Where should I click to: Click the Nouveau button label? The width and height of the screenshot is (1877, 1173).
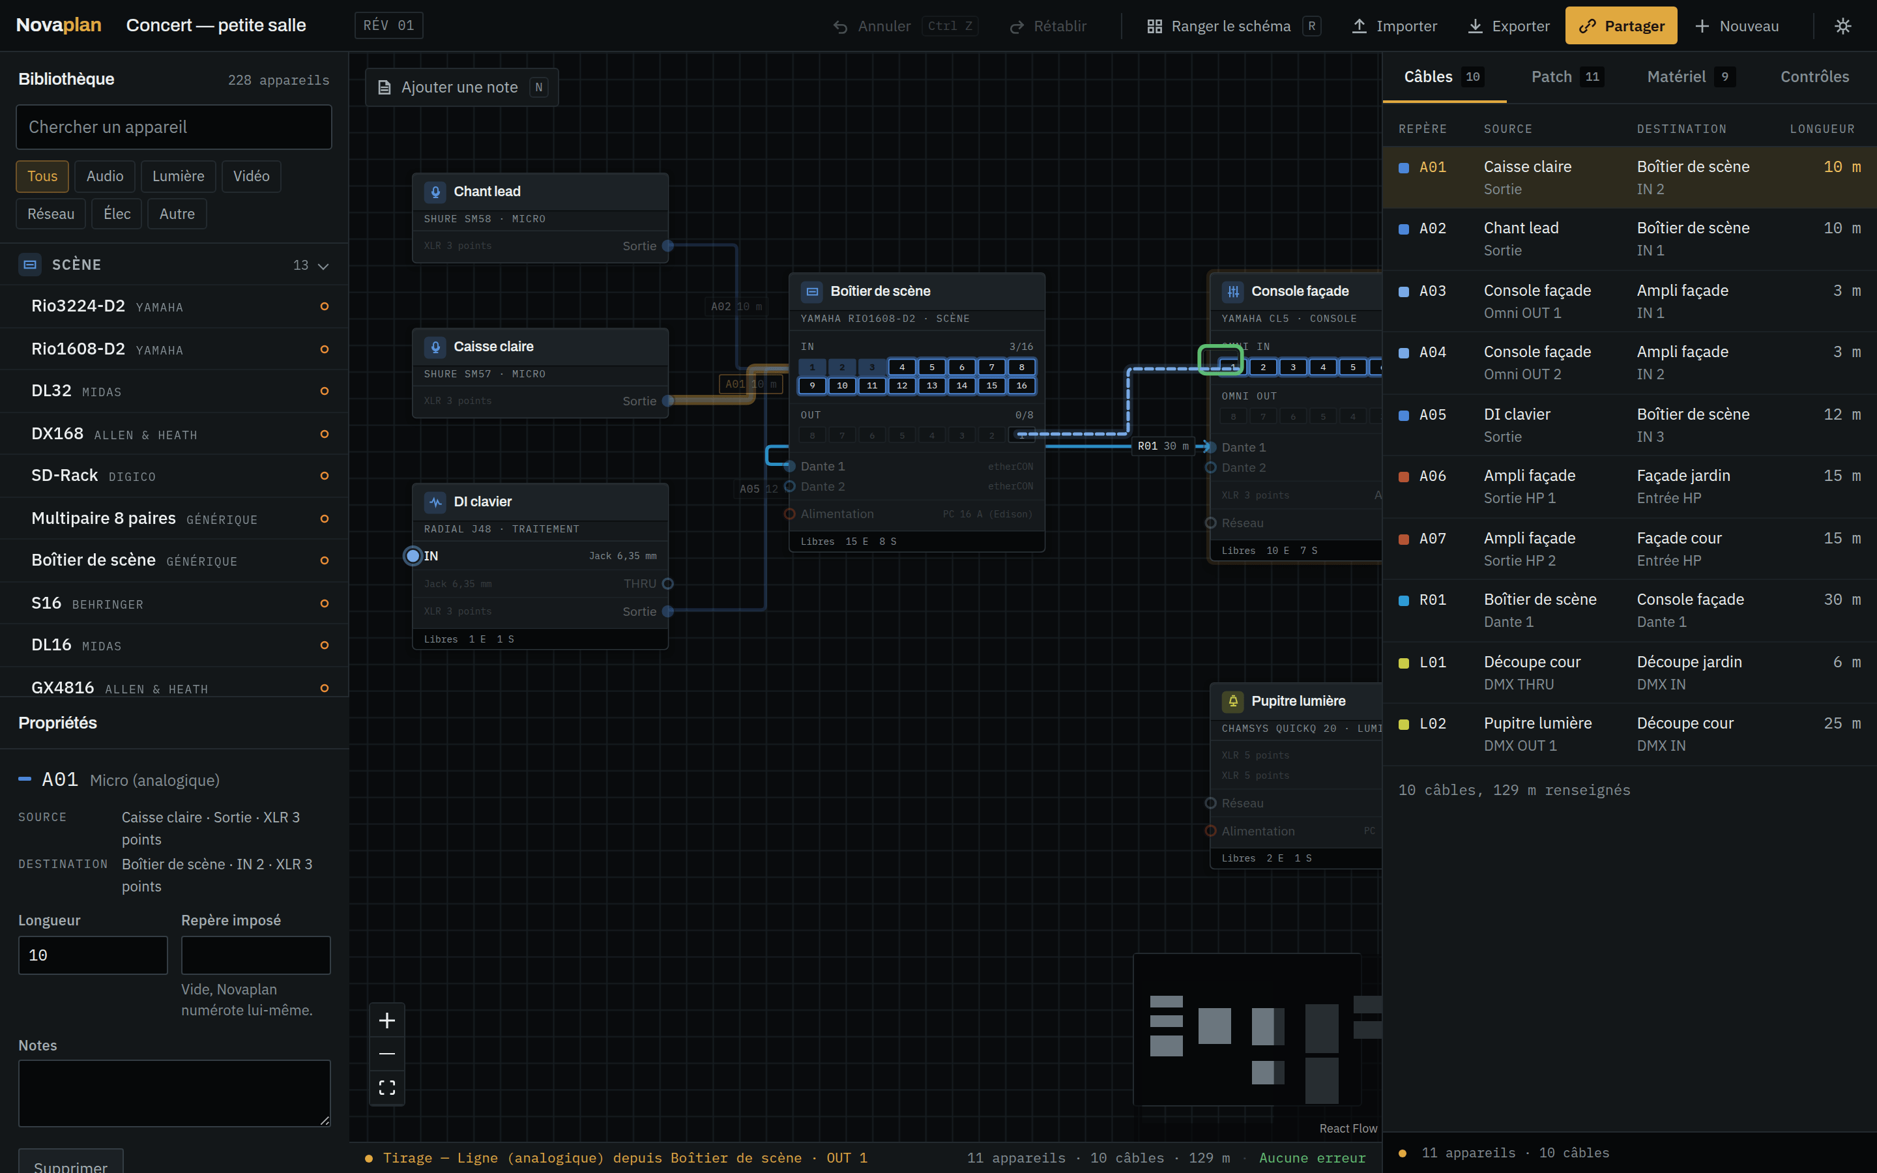(1749, 26)
